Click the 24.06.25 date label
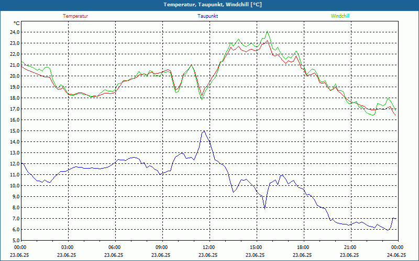 [x=396, y=255]
